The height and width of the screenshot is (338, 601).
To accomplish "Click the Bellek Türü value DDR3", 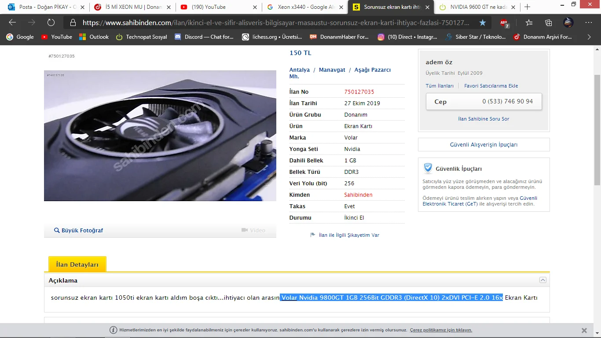I will (x=351, y=172).
